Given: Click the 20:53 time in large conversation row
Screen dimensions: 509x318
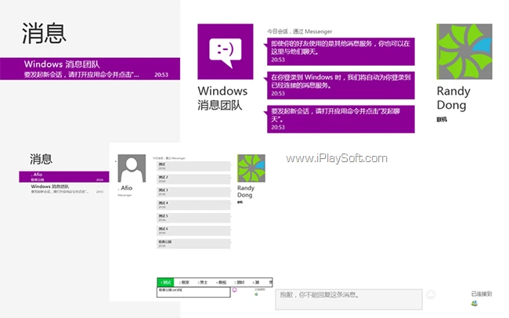Looking at the screenshot, I should coord(161,74).
